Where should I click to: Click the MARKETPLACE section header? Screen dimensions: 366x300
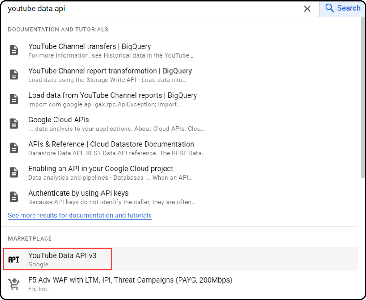coord(30,238)
